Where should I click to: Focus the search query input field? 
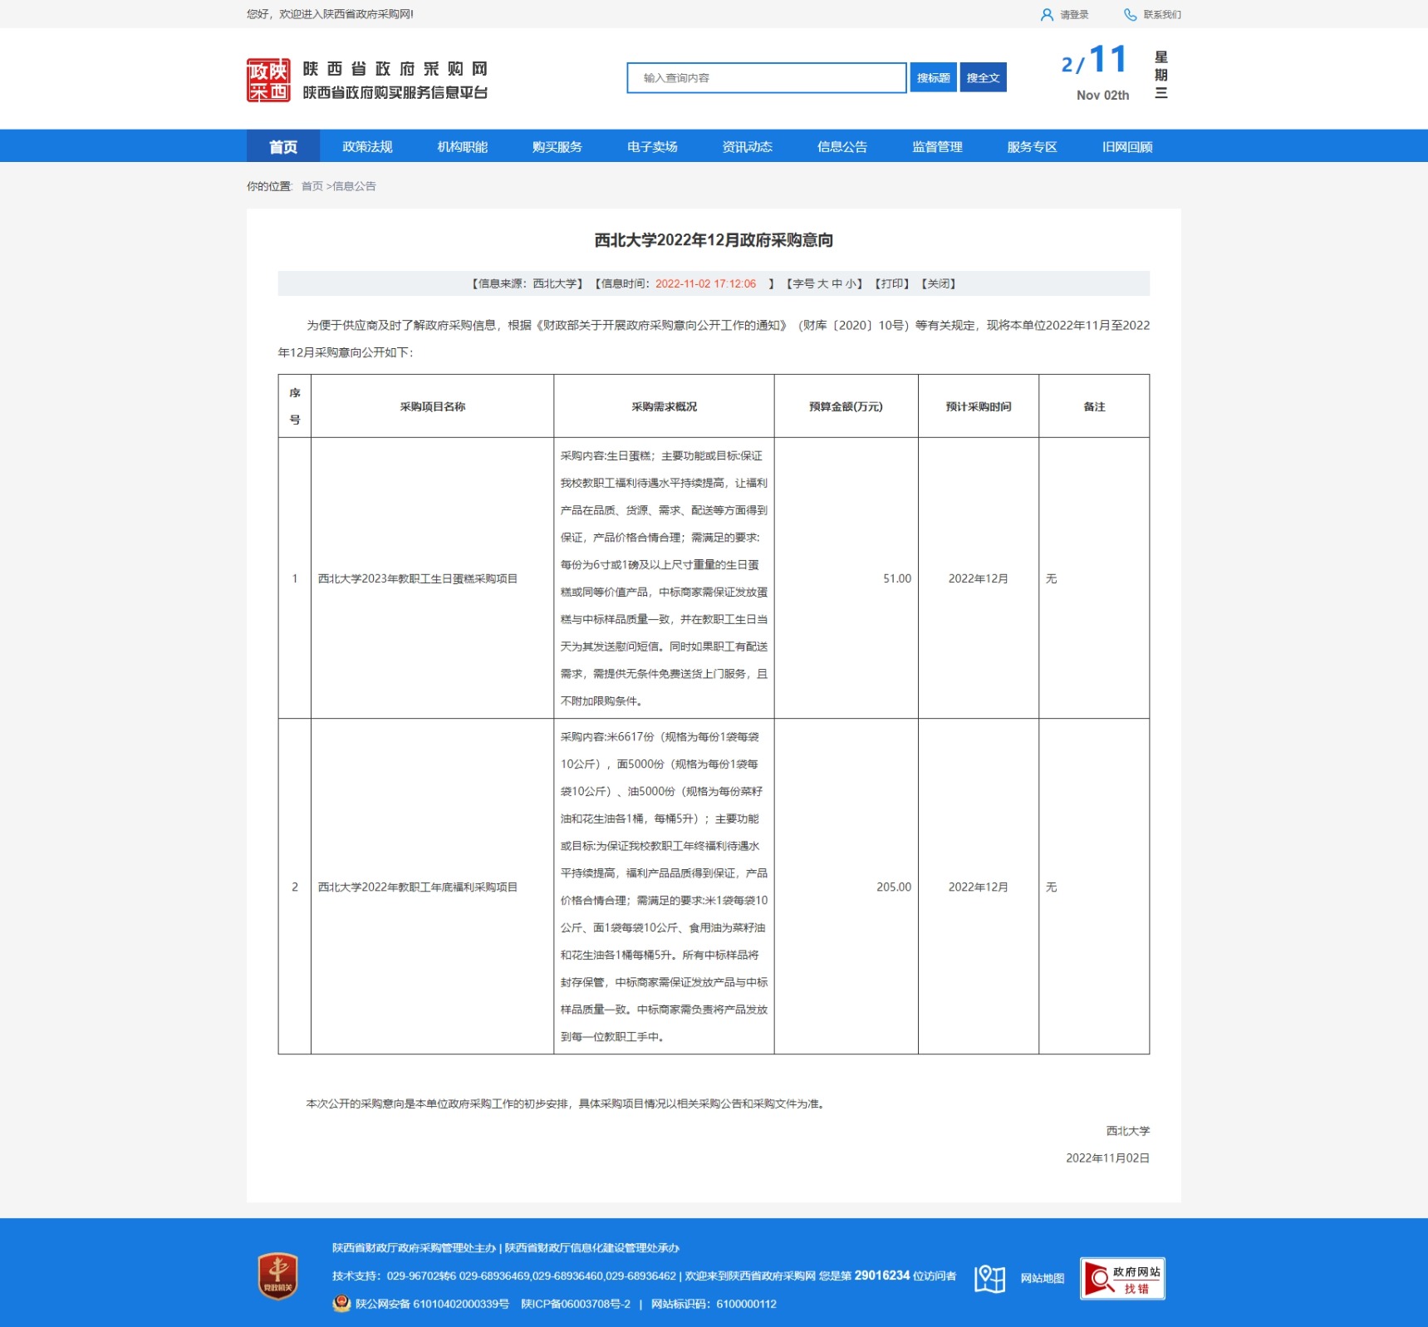[x=765, y=78]
